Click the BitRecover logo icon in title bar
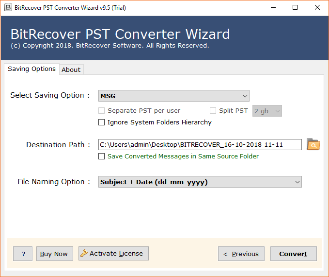This screenshot has height=277, width=329. tap(8, 8)
